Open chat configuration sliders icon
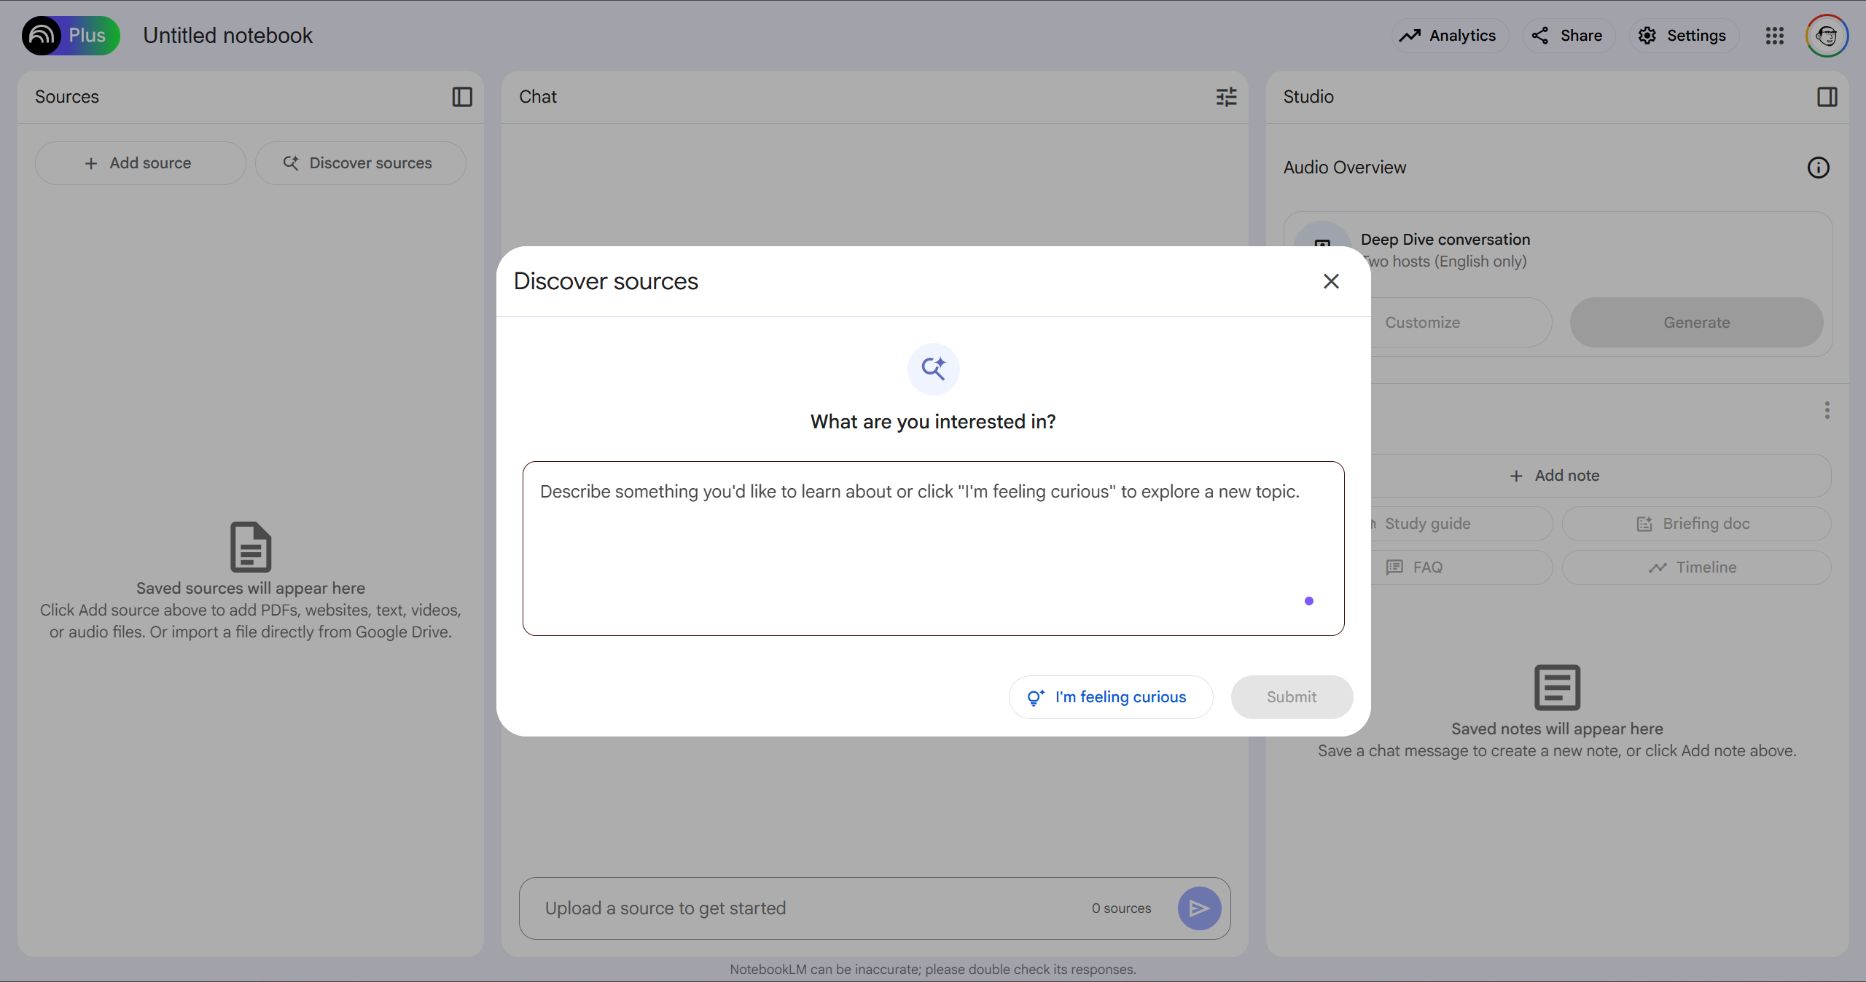1866x982 pixels. coord(1226,97)
